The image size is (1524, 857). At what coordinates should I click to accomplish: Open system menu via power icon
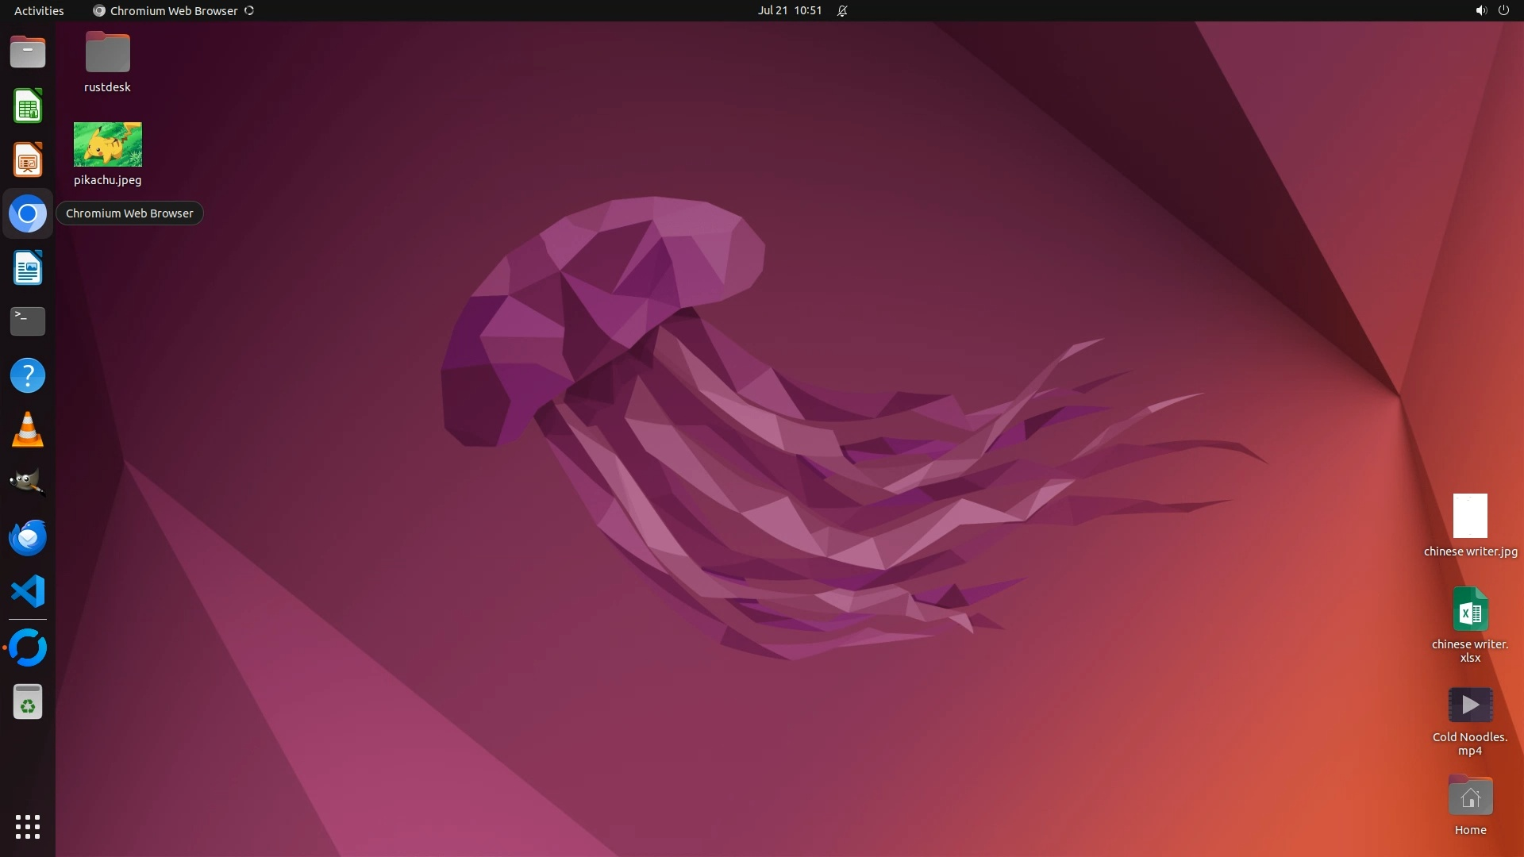pyautogui.click(x=1503, y=10)
